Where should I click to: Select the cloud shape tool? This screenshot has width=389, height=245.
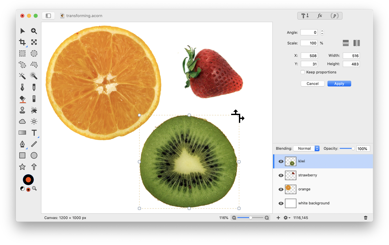(x=22, y=122)
